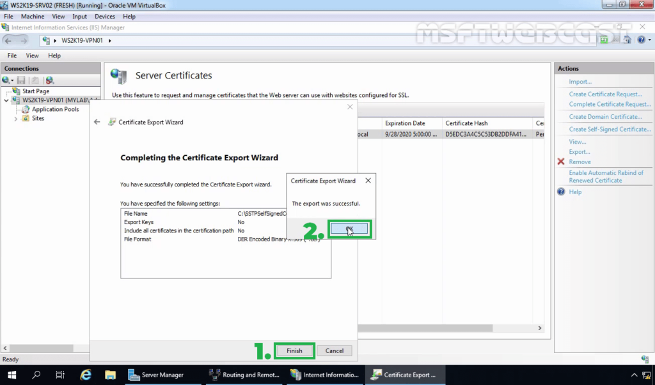Switch to Routing and Remote Access window
This screenshot has width=655, height=385.
coord(244,375)
